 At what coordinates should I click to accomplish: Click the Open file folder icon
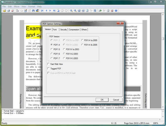click(4, 11)
